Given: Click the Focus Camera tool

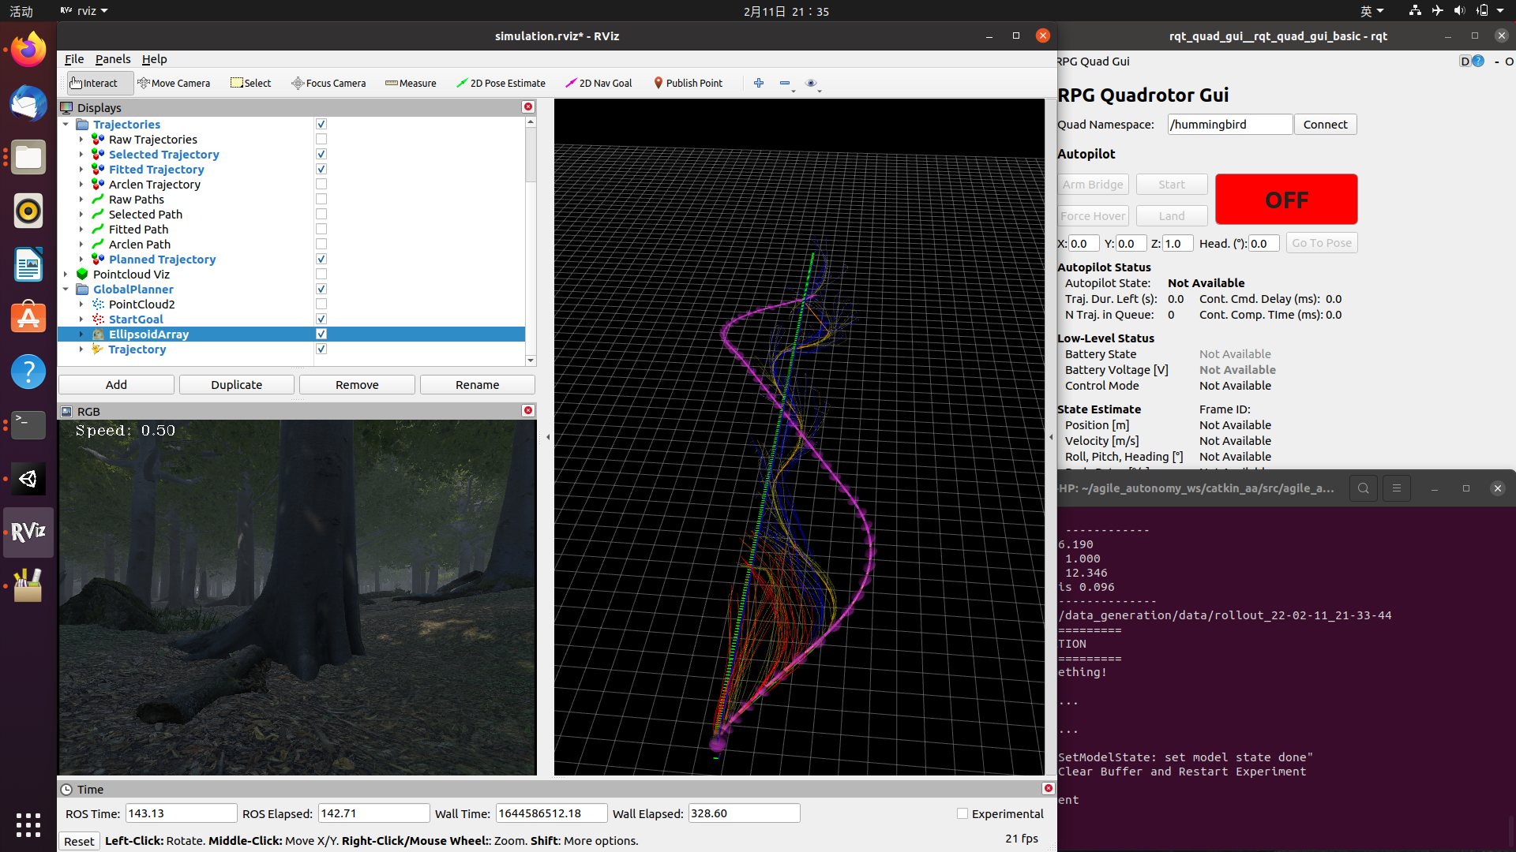Looking at the screenshot, I should pos(328,83).
